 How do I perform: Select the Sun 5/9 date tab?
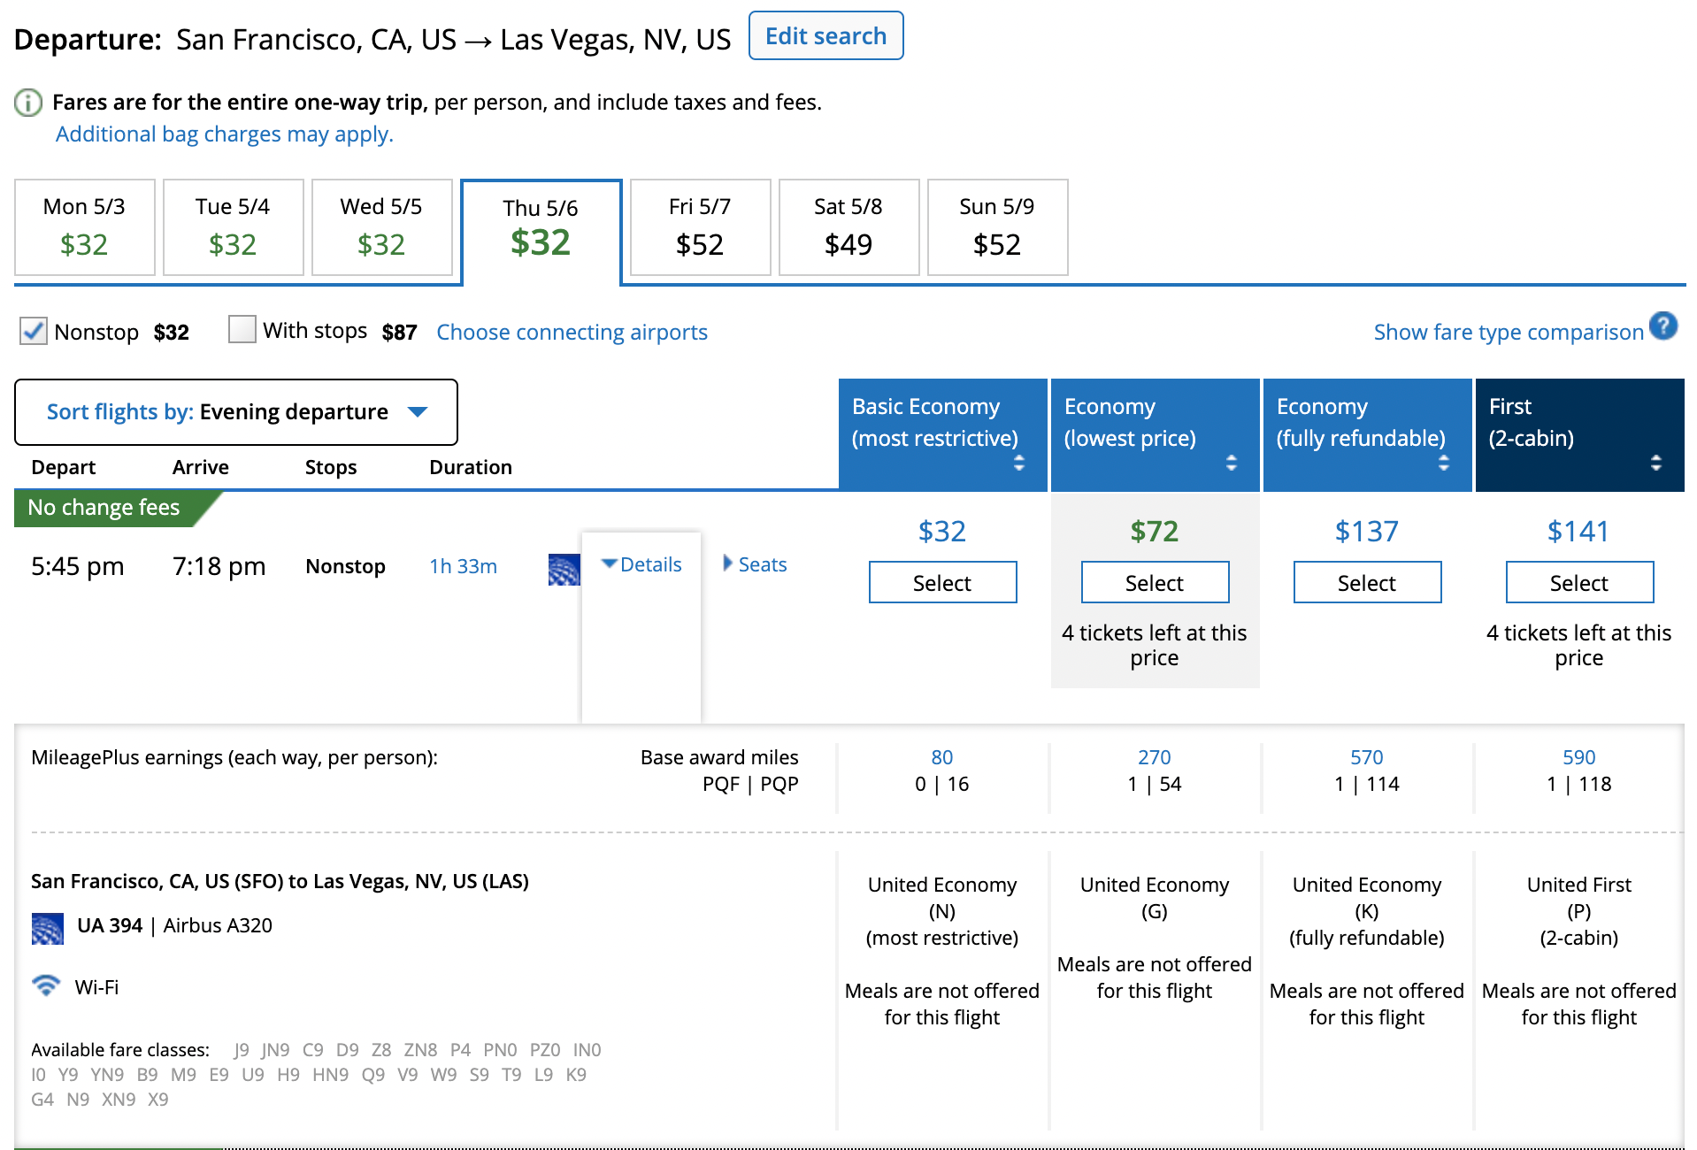click(x=998, y=227)
